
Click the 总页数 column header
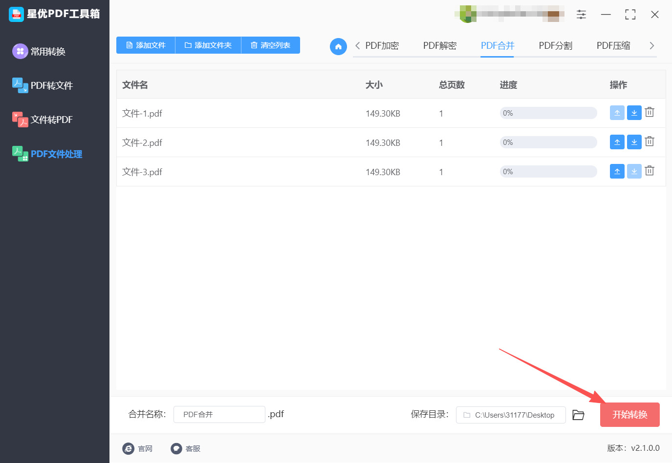coord(452,85)
